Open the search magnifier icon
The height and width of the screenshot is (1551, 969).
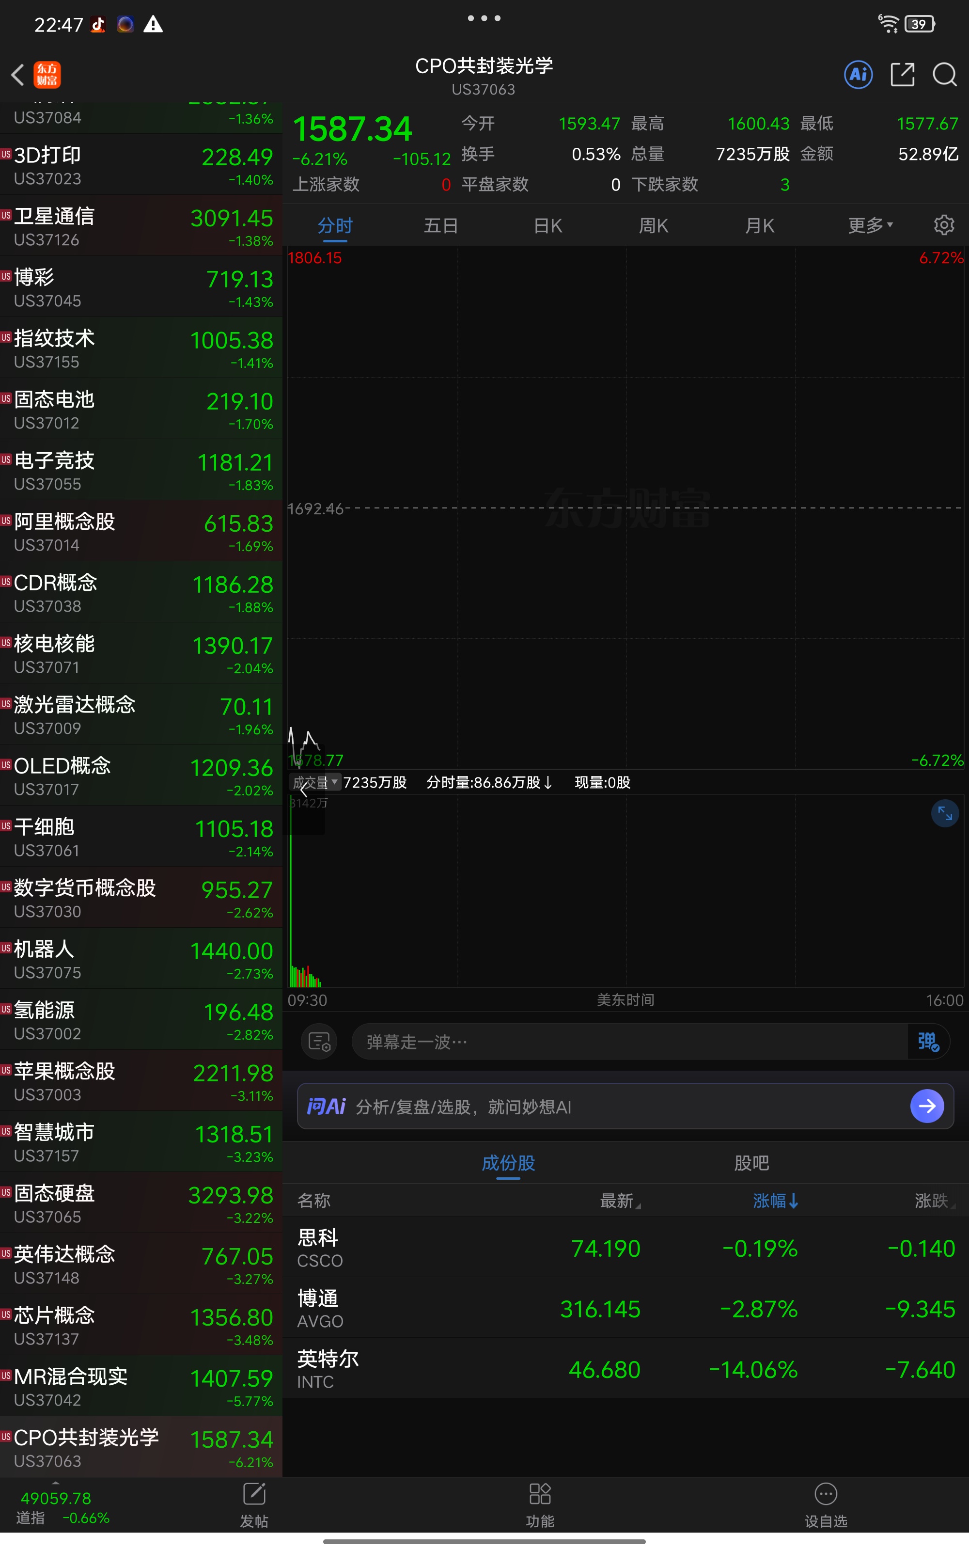pos(944,75)
